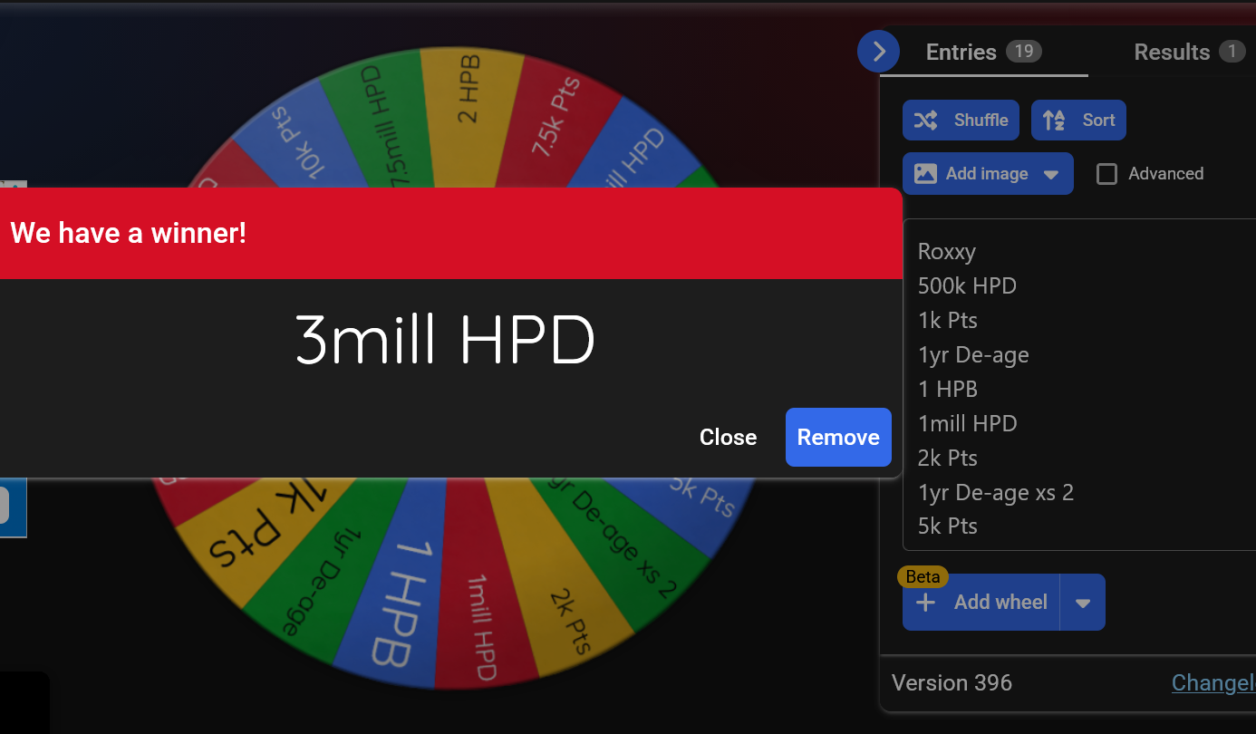Collapse the side panel with the chevron arrow
Image resolution: width=1256 pixels, height=734 pixels.
(x=878, y=52)
